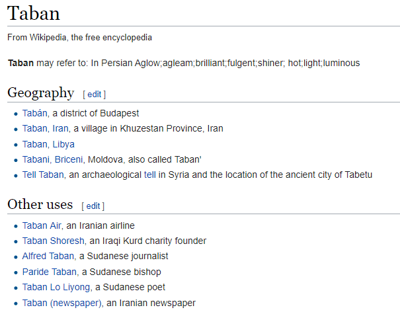
Task: Open the Tabán district of Budapest link
Action: point(35,113)
